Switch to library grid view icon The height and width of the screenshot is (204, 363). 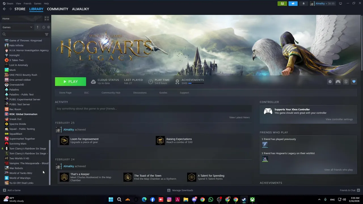click(x=47, y=18)
